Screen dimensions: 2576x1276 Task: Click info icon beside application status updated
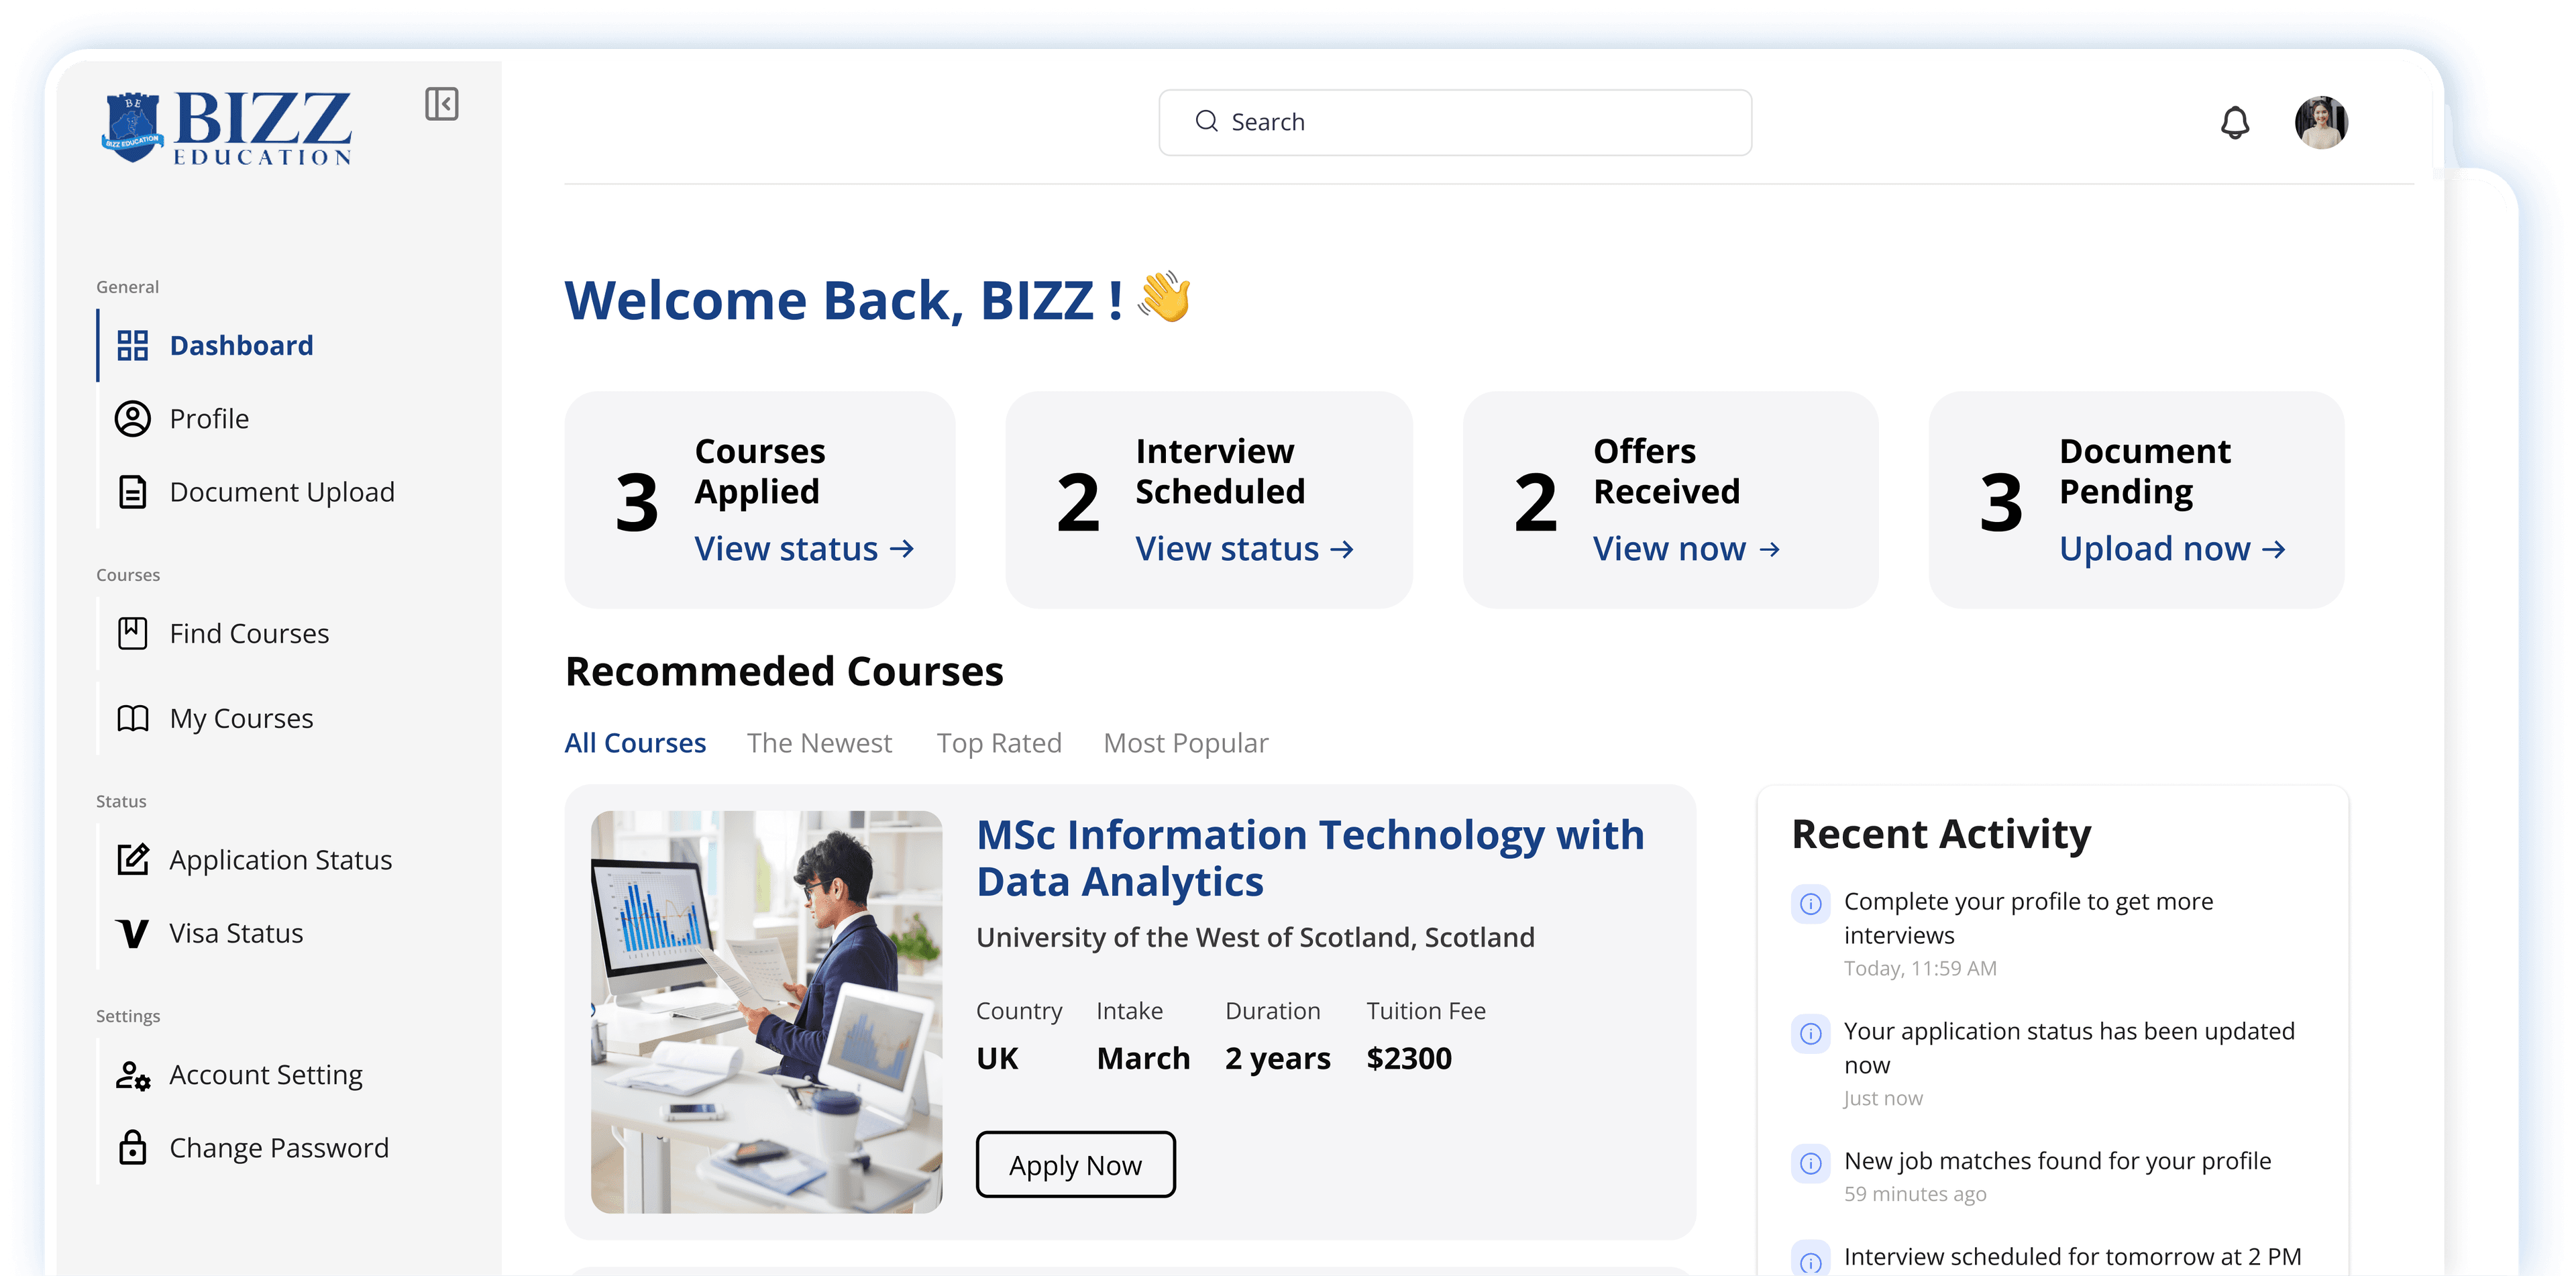[x=1810, y=1034]
